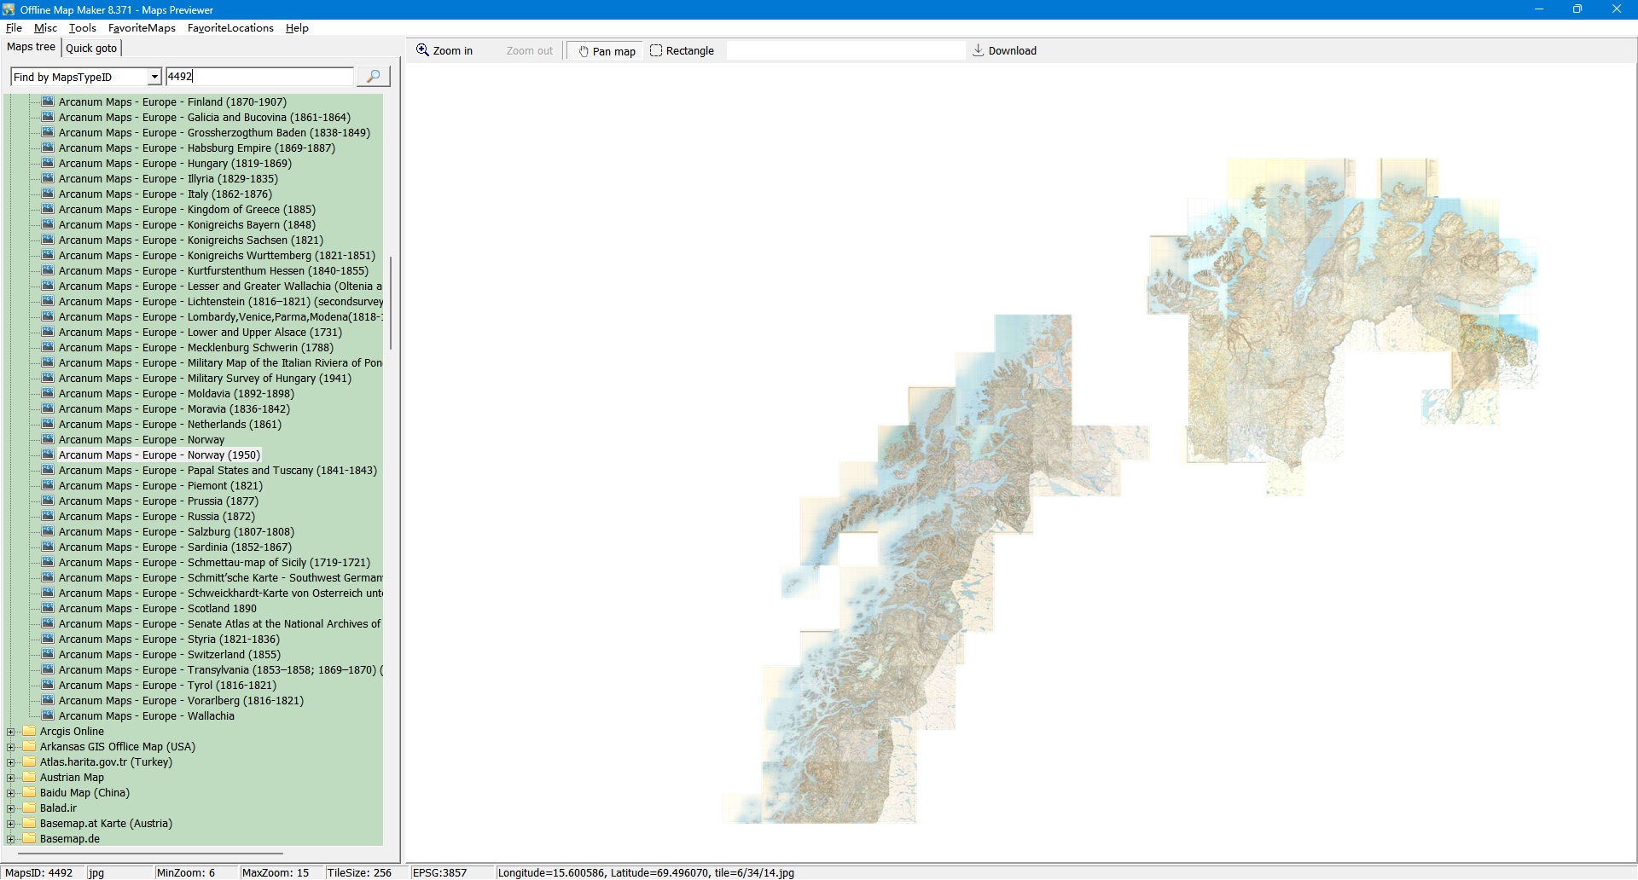
Task: Click the map icon beside Russia (1872)
Action: [48, 517]
